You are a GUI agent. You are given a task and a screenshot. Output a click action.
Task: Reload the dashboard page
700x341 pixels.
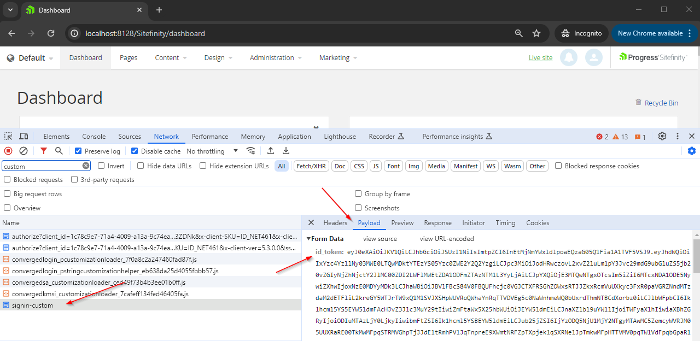click(51, 33)
